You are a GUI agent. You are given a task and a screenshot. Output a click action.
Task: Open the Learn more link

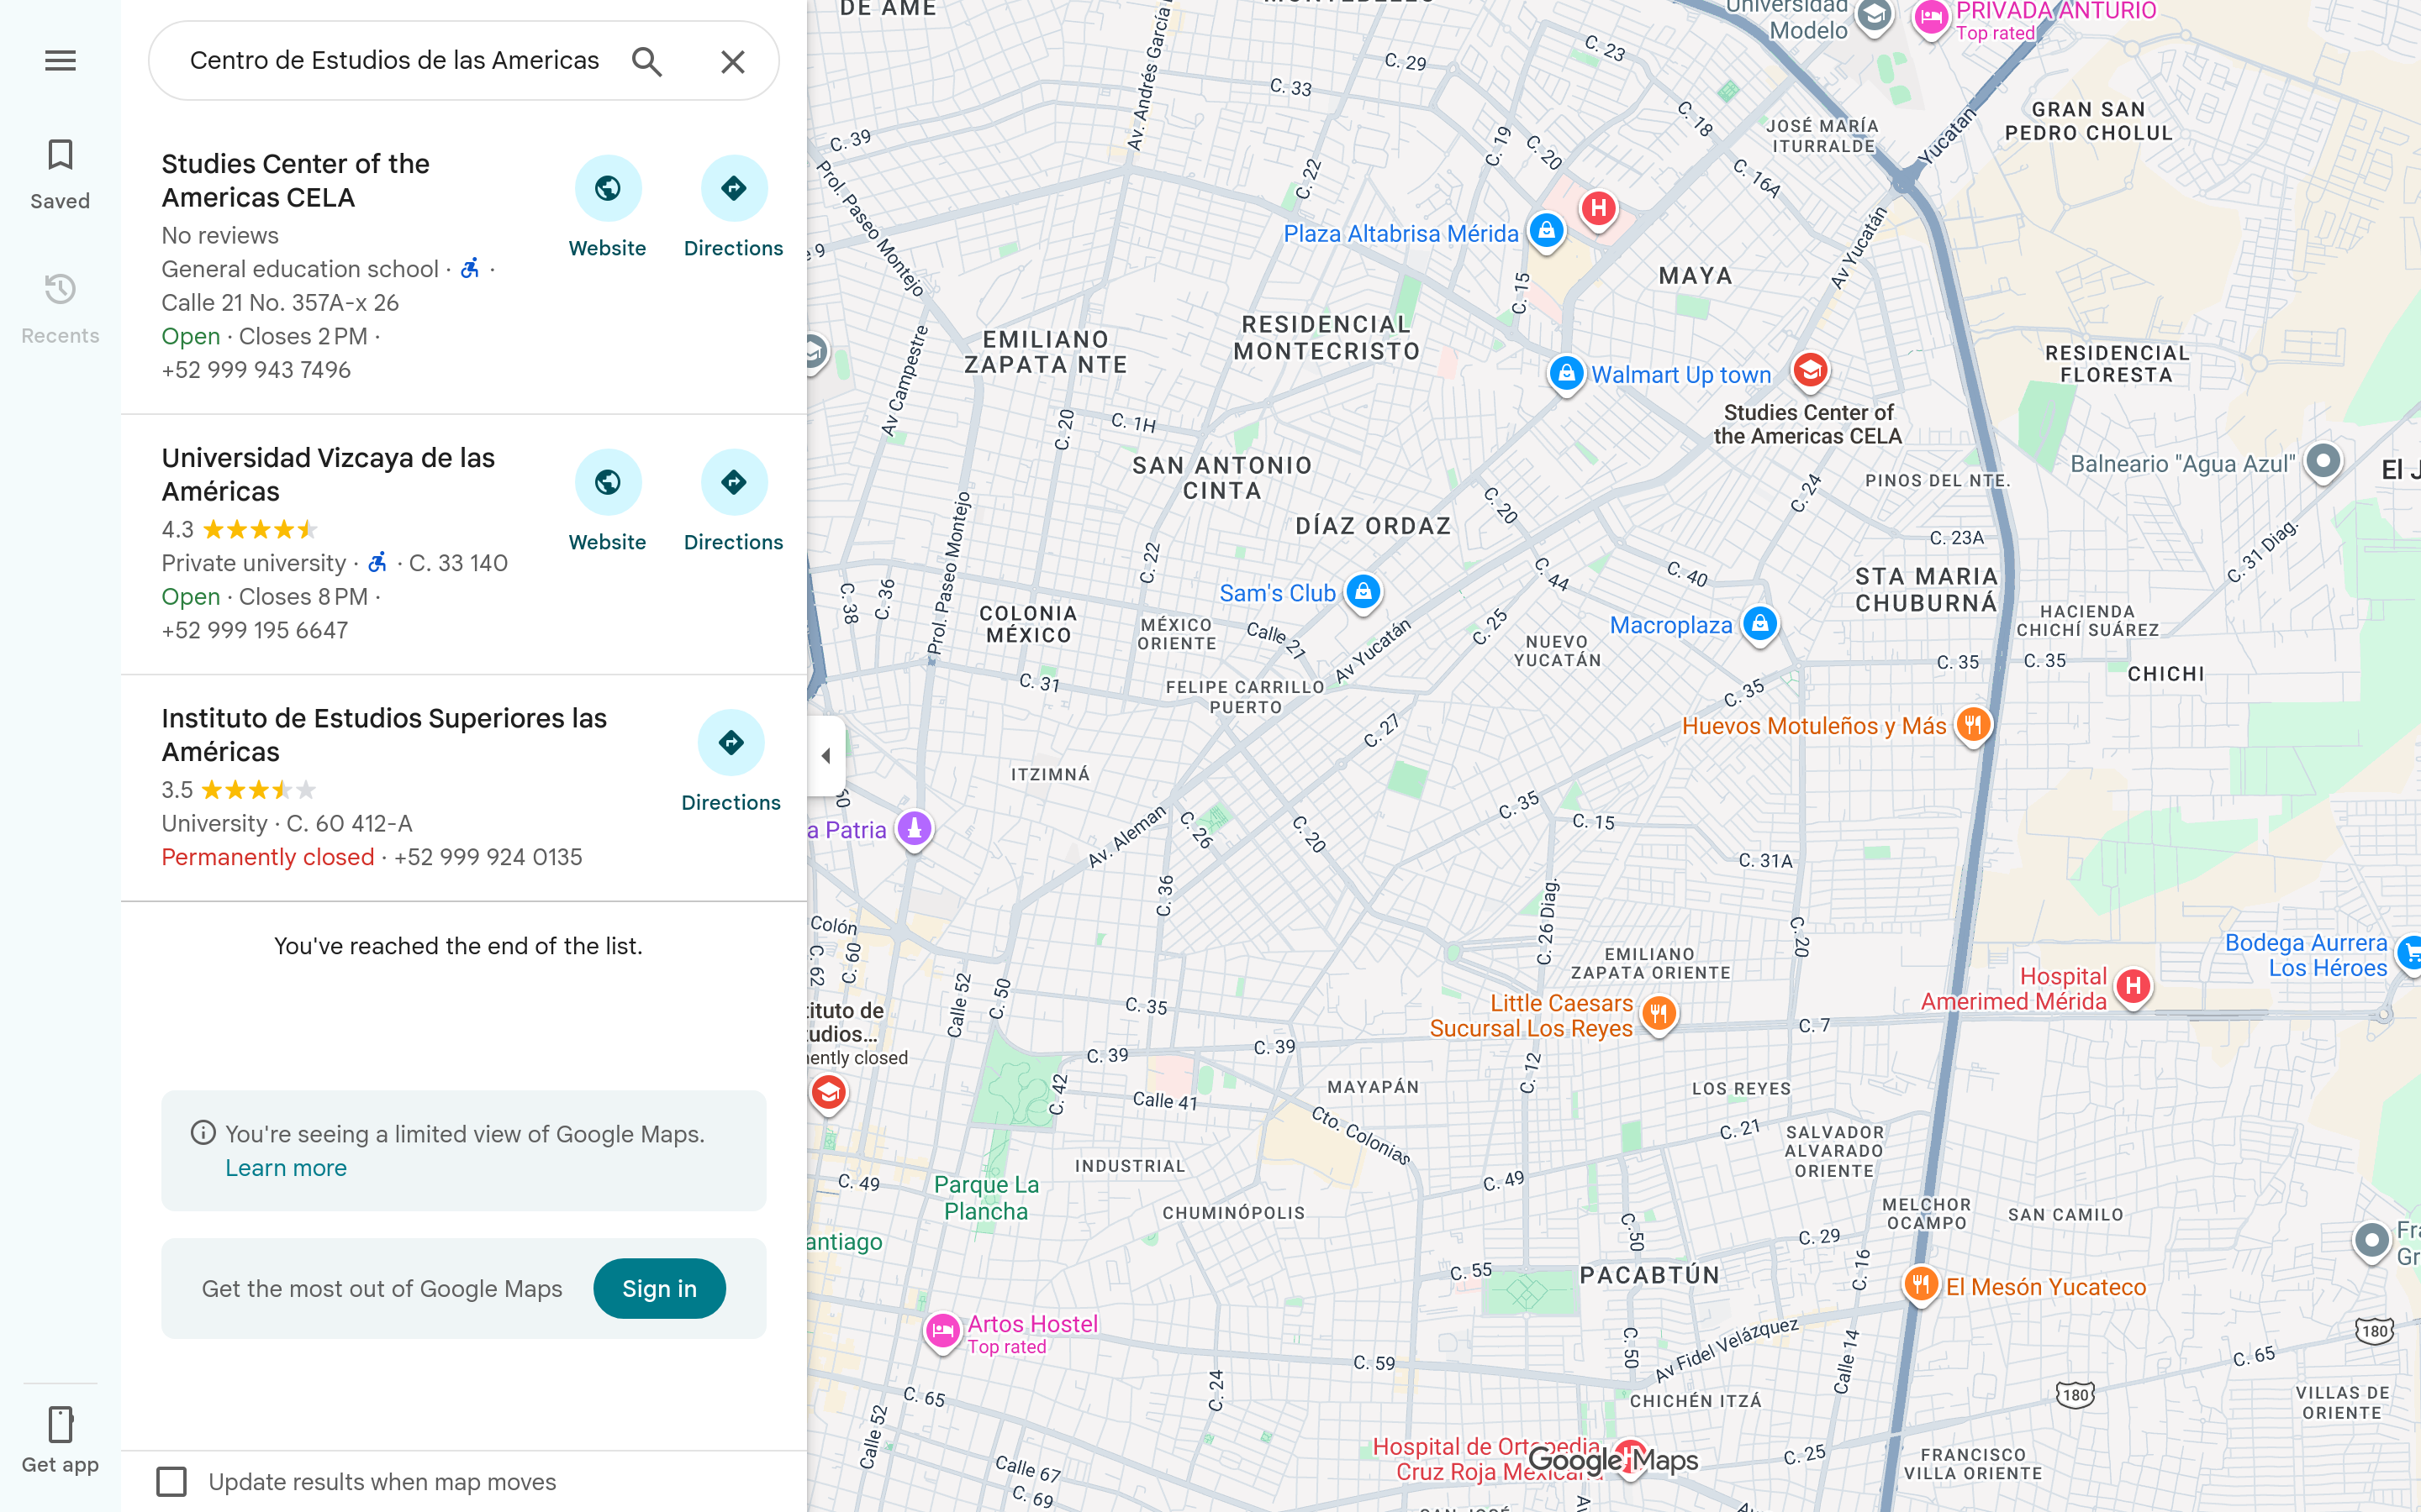[x=286, y=1167]
